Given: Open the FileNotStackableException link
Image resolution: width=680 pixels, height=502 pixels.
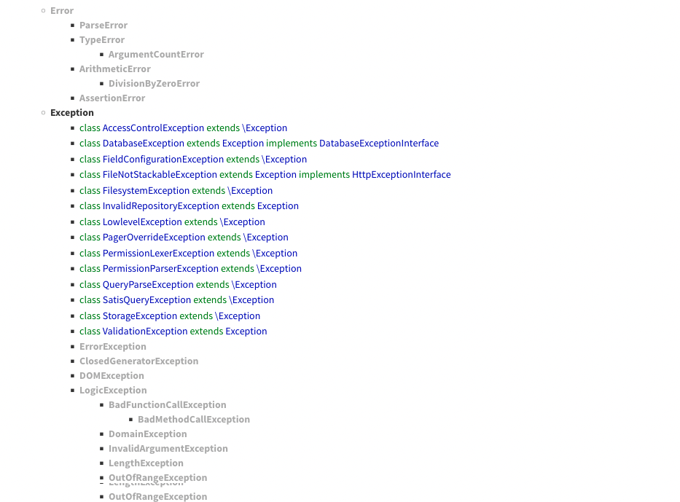Looking at the screenshot, I should pyautogui.click(x=160, y=175).
